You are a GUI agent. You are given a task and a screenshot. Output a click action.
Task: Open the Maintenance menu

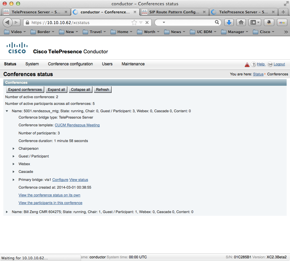tap(133, 64)
